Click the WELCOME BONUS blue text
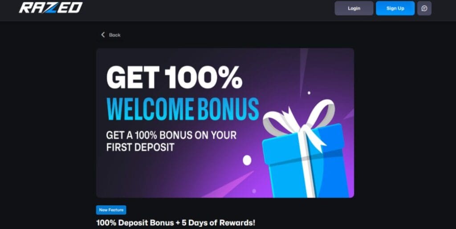 (x=183, y=109)
